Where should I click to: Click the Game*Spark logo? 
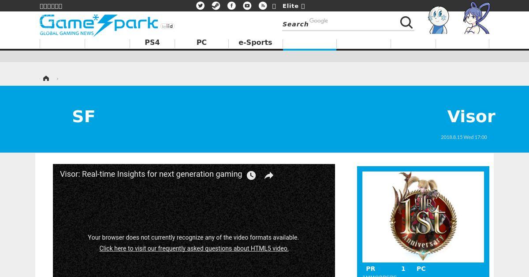tap(99, 25)
